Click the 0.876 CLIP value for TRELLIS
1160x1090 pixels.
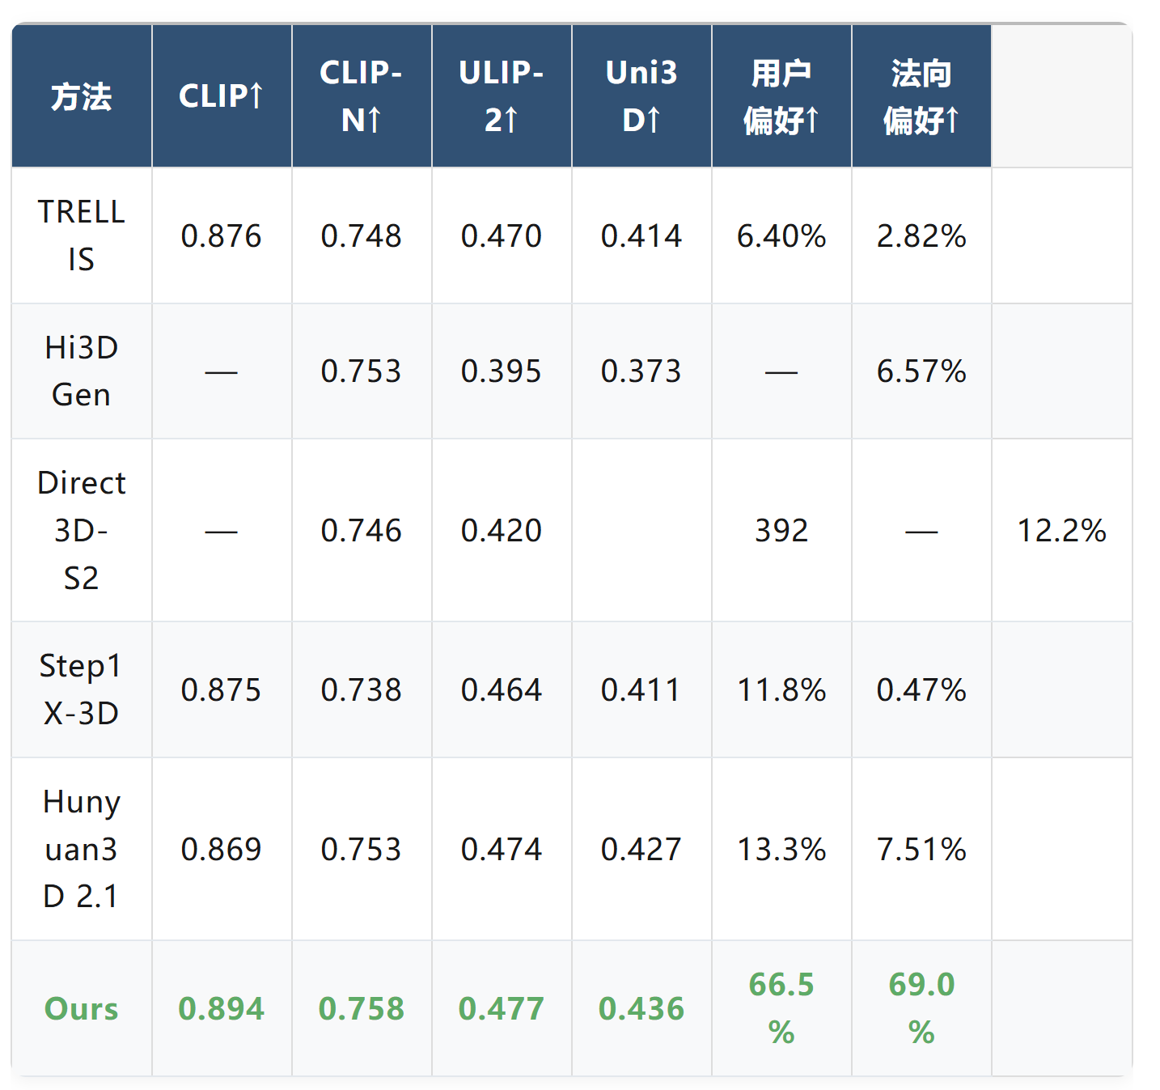tap(222, 235)
